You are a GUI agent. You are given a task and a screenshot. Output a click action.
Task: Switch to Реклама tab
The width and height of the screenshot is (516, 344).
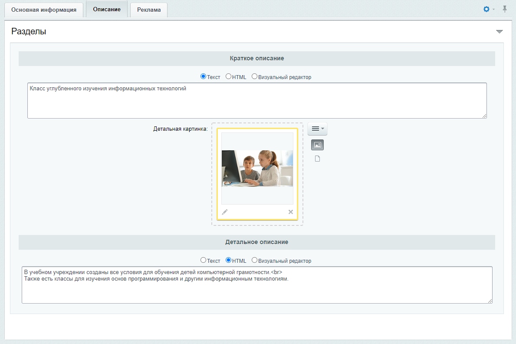click(x=149, y=10)
